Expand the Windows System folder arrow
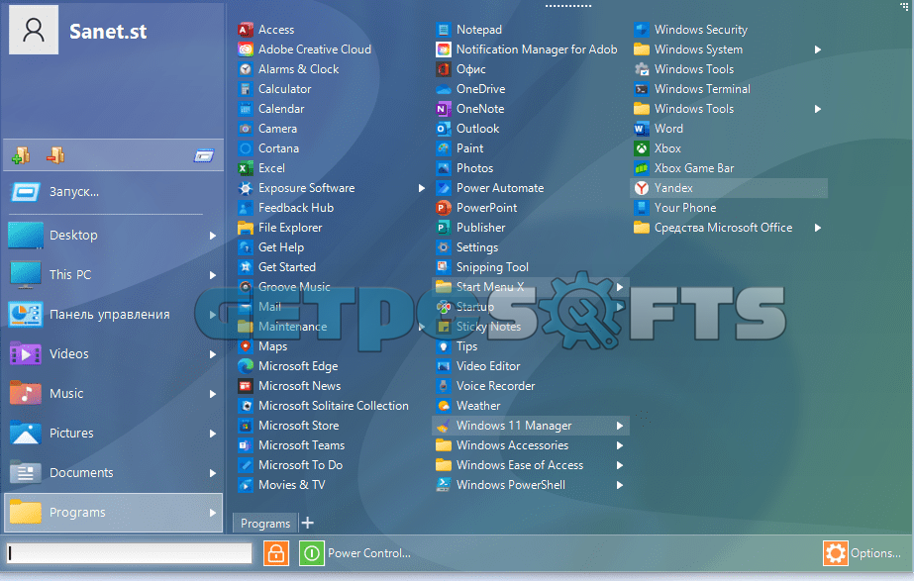This screenshot has width=914, height=581. coord(818,49)
